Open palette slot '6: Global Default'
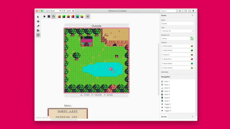 tap(177, 68)
